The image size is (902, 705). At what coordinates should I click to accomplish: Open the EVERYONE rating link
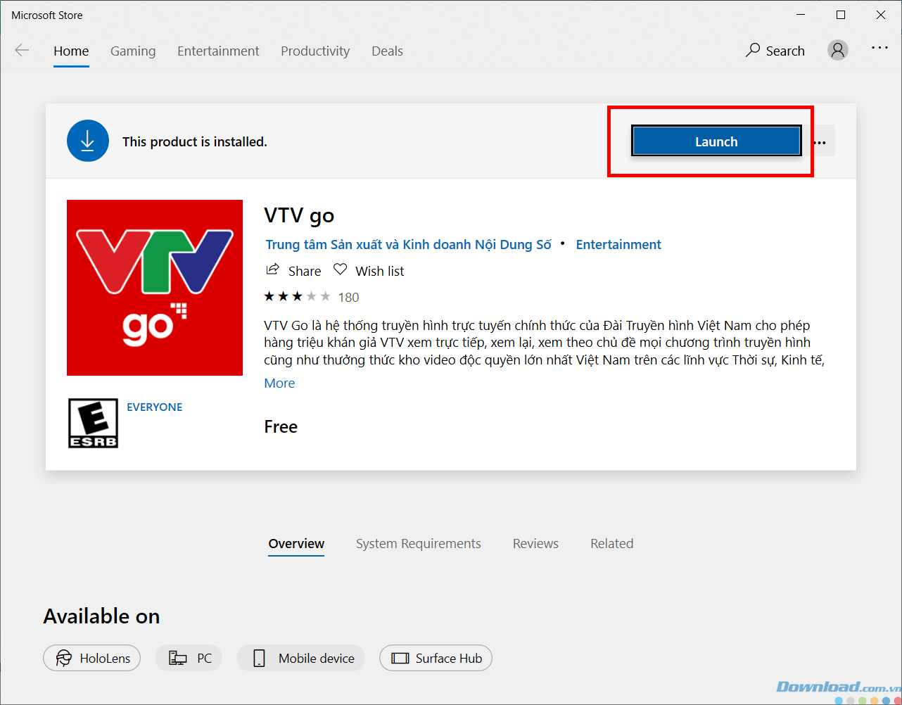(x=154, y=407)
